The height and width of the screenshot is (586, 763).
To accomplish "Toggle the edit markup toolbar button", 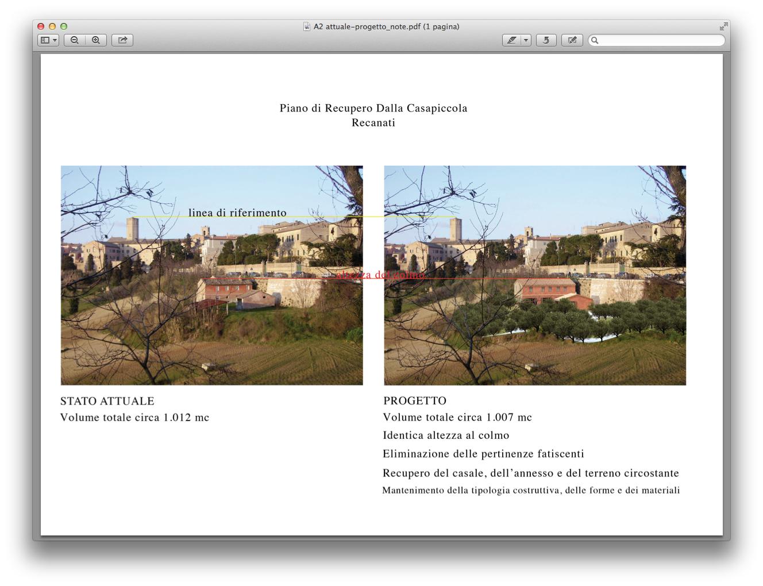I will coord(572,40).
